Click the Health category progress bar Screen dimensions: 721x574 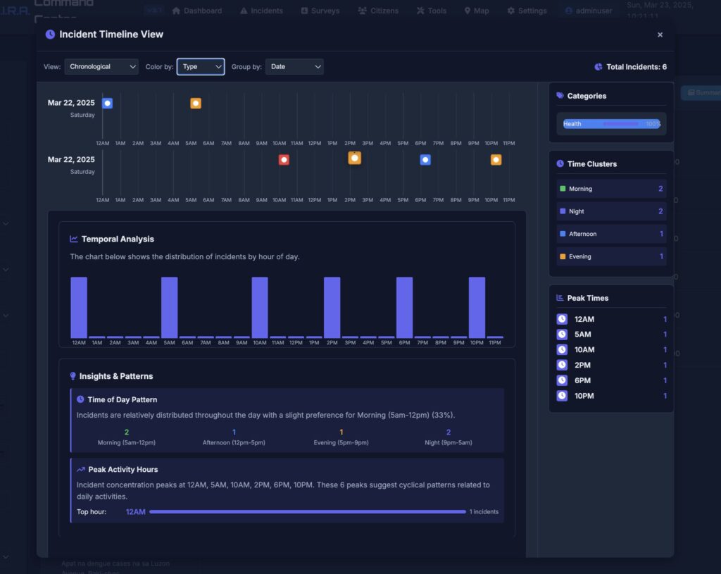point(612,124)
